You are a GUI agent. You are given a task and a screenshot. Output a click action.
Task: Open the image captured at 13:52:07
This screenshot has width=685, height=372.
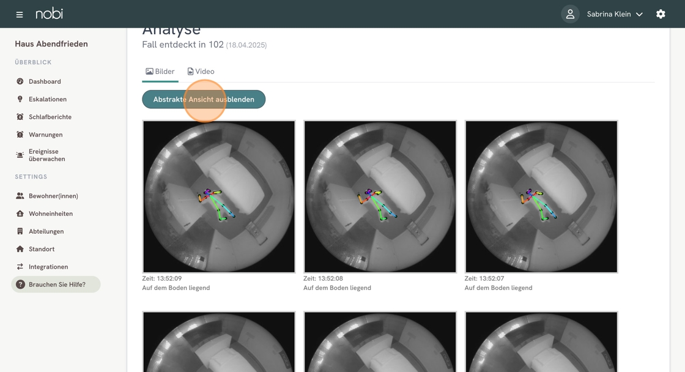[x=541, y=196]
